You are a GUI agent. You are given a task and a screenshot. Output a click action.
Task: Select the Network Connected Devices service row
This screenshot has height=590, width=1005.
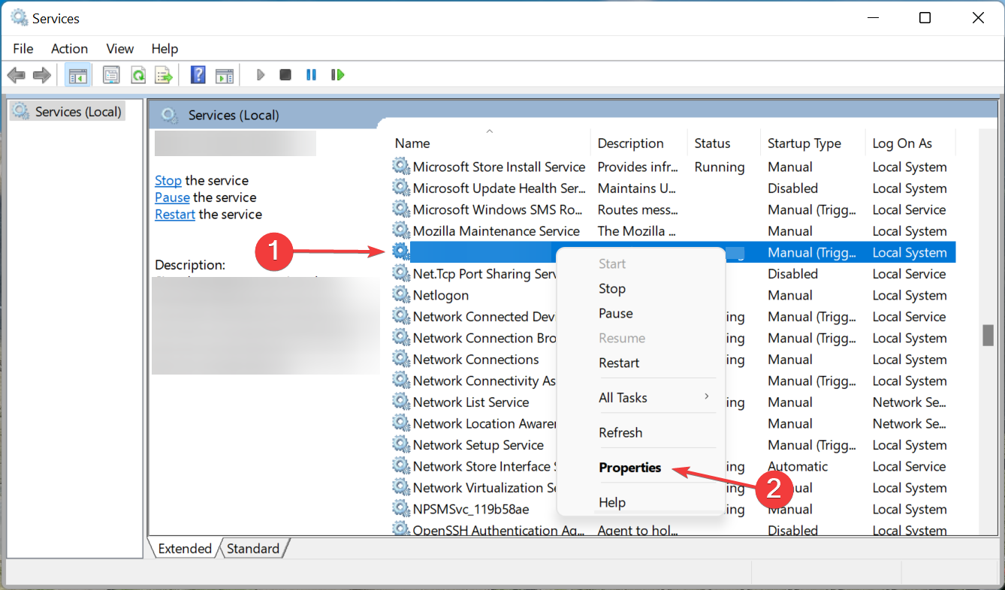tap(674, 317)
